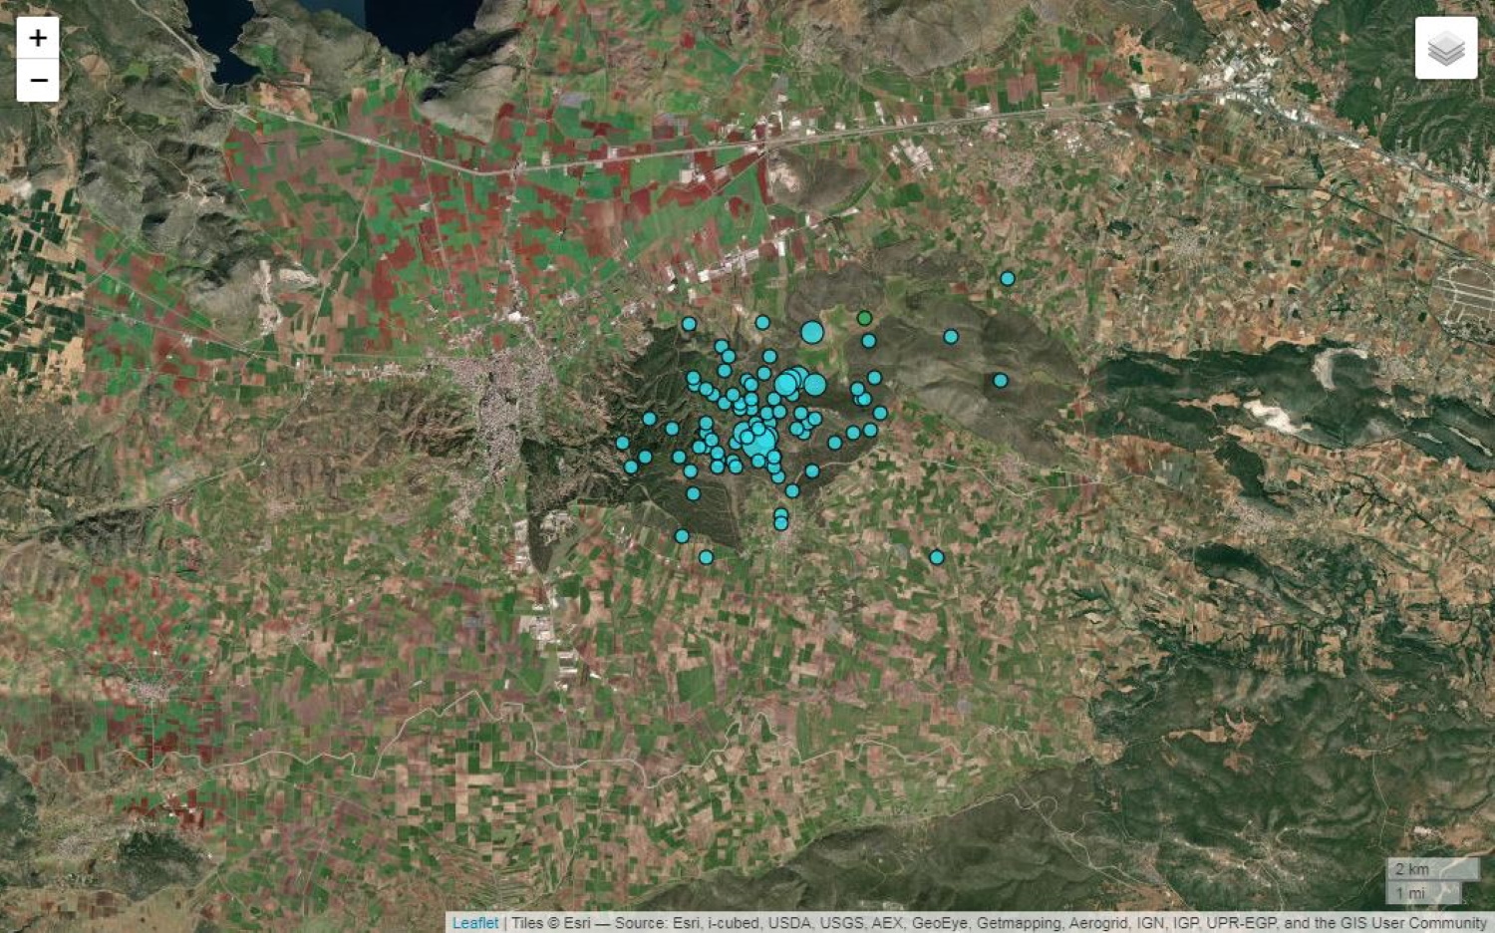Select the top-center cyan marker left of large marker

[x=762, y=322]
